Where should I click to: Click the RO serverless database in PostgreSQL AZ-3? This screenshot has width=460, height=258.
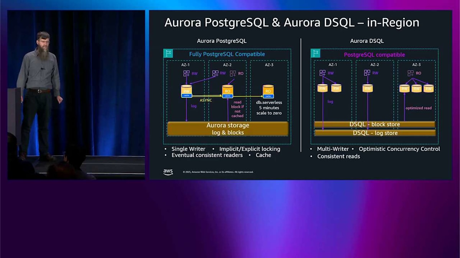point(268,91)
